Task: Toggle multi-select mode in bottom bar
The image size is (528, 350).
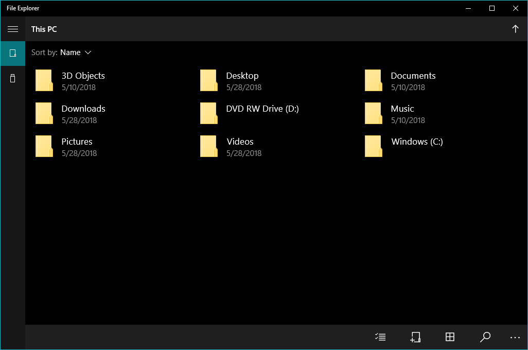Action: (x=380, y=337)
